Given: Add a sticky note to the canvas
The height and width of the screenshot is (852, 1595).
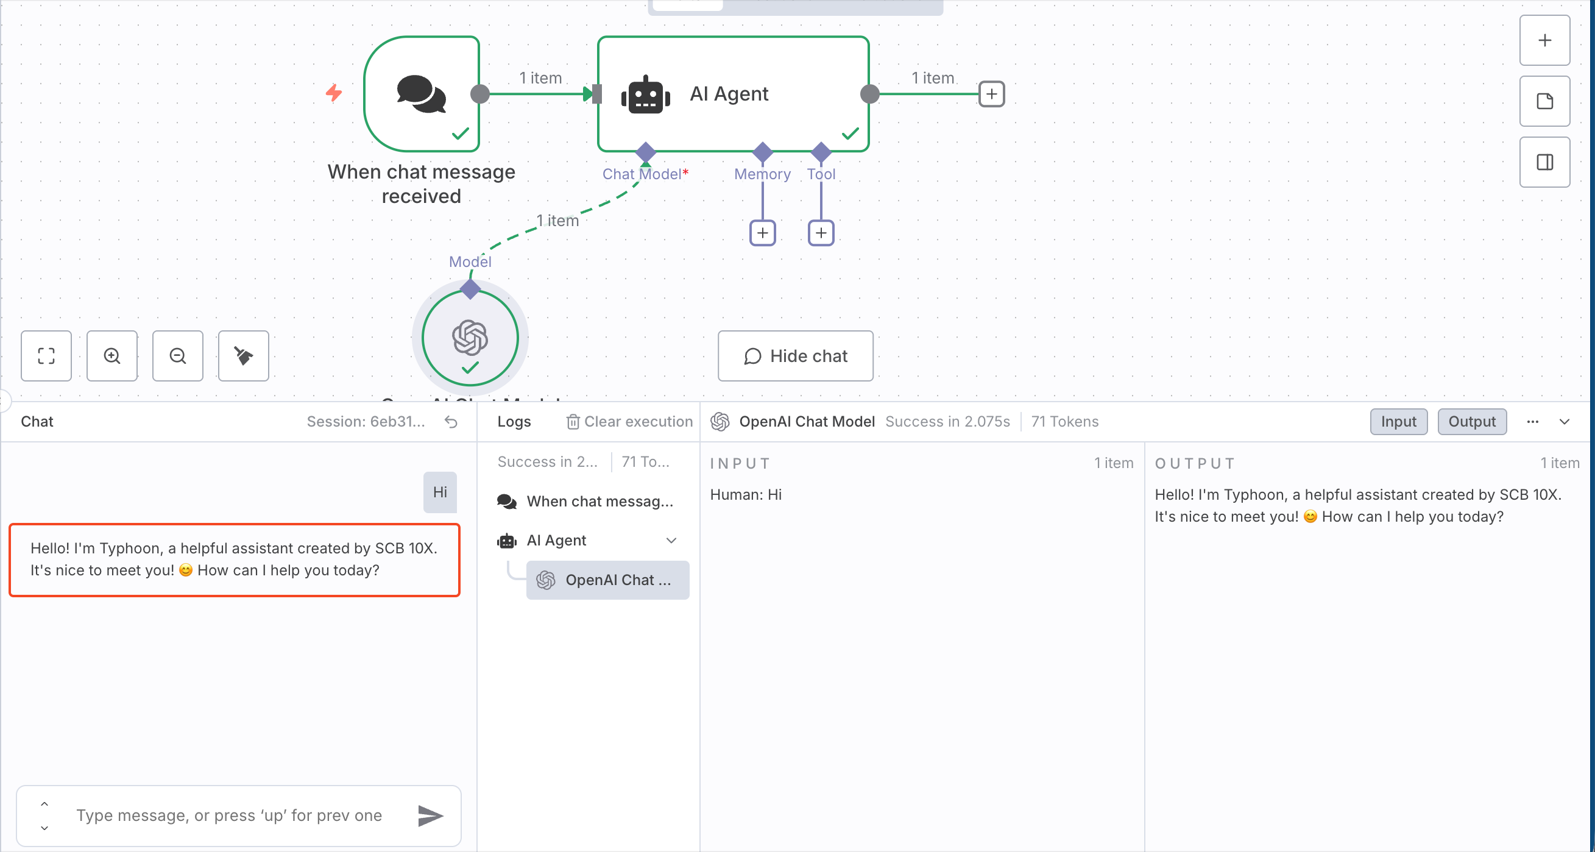Looking at the screenshot, I should [x=1544, y=102].
